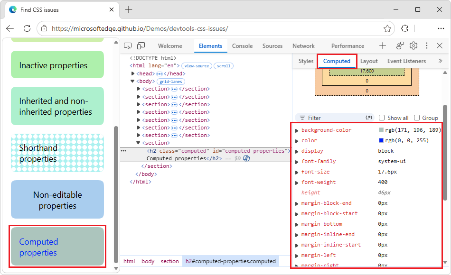Toggle device emulation icon

[x=141, y=46]
